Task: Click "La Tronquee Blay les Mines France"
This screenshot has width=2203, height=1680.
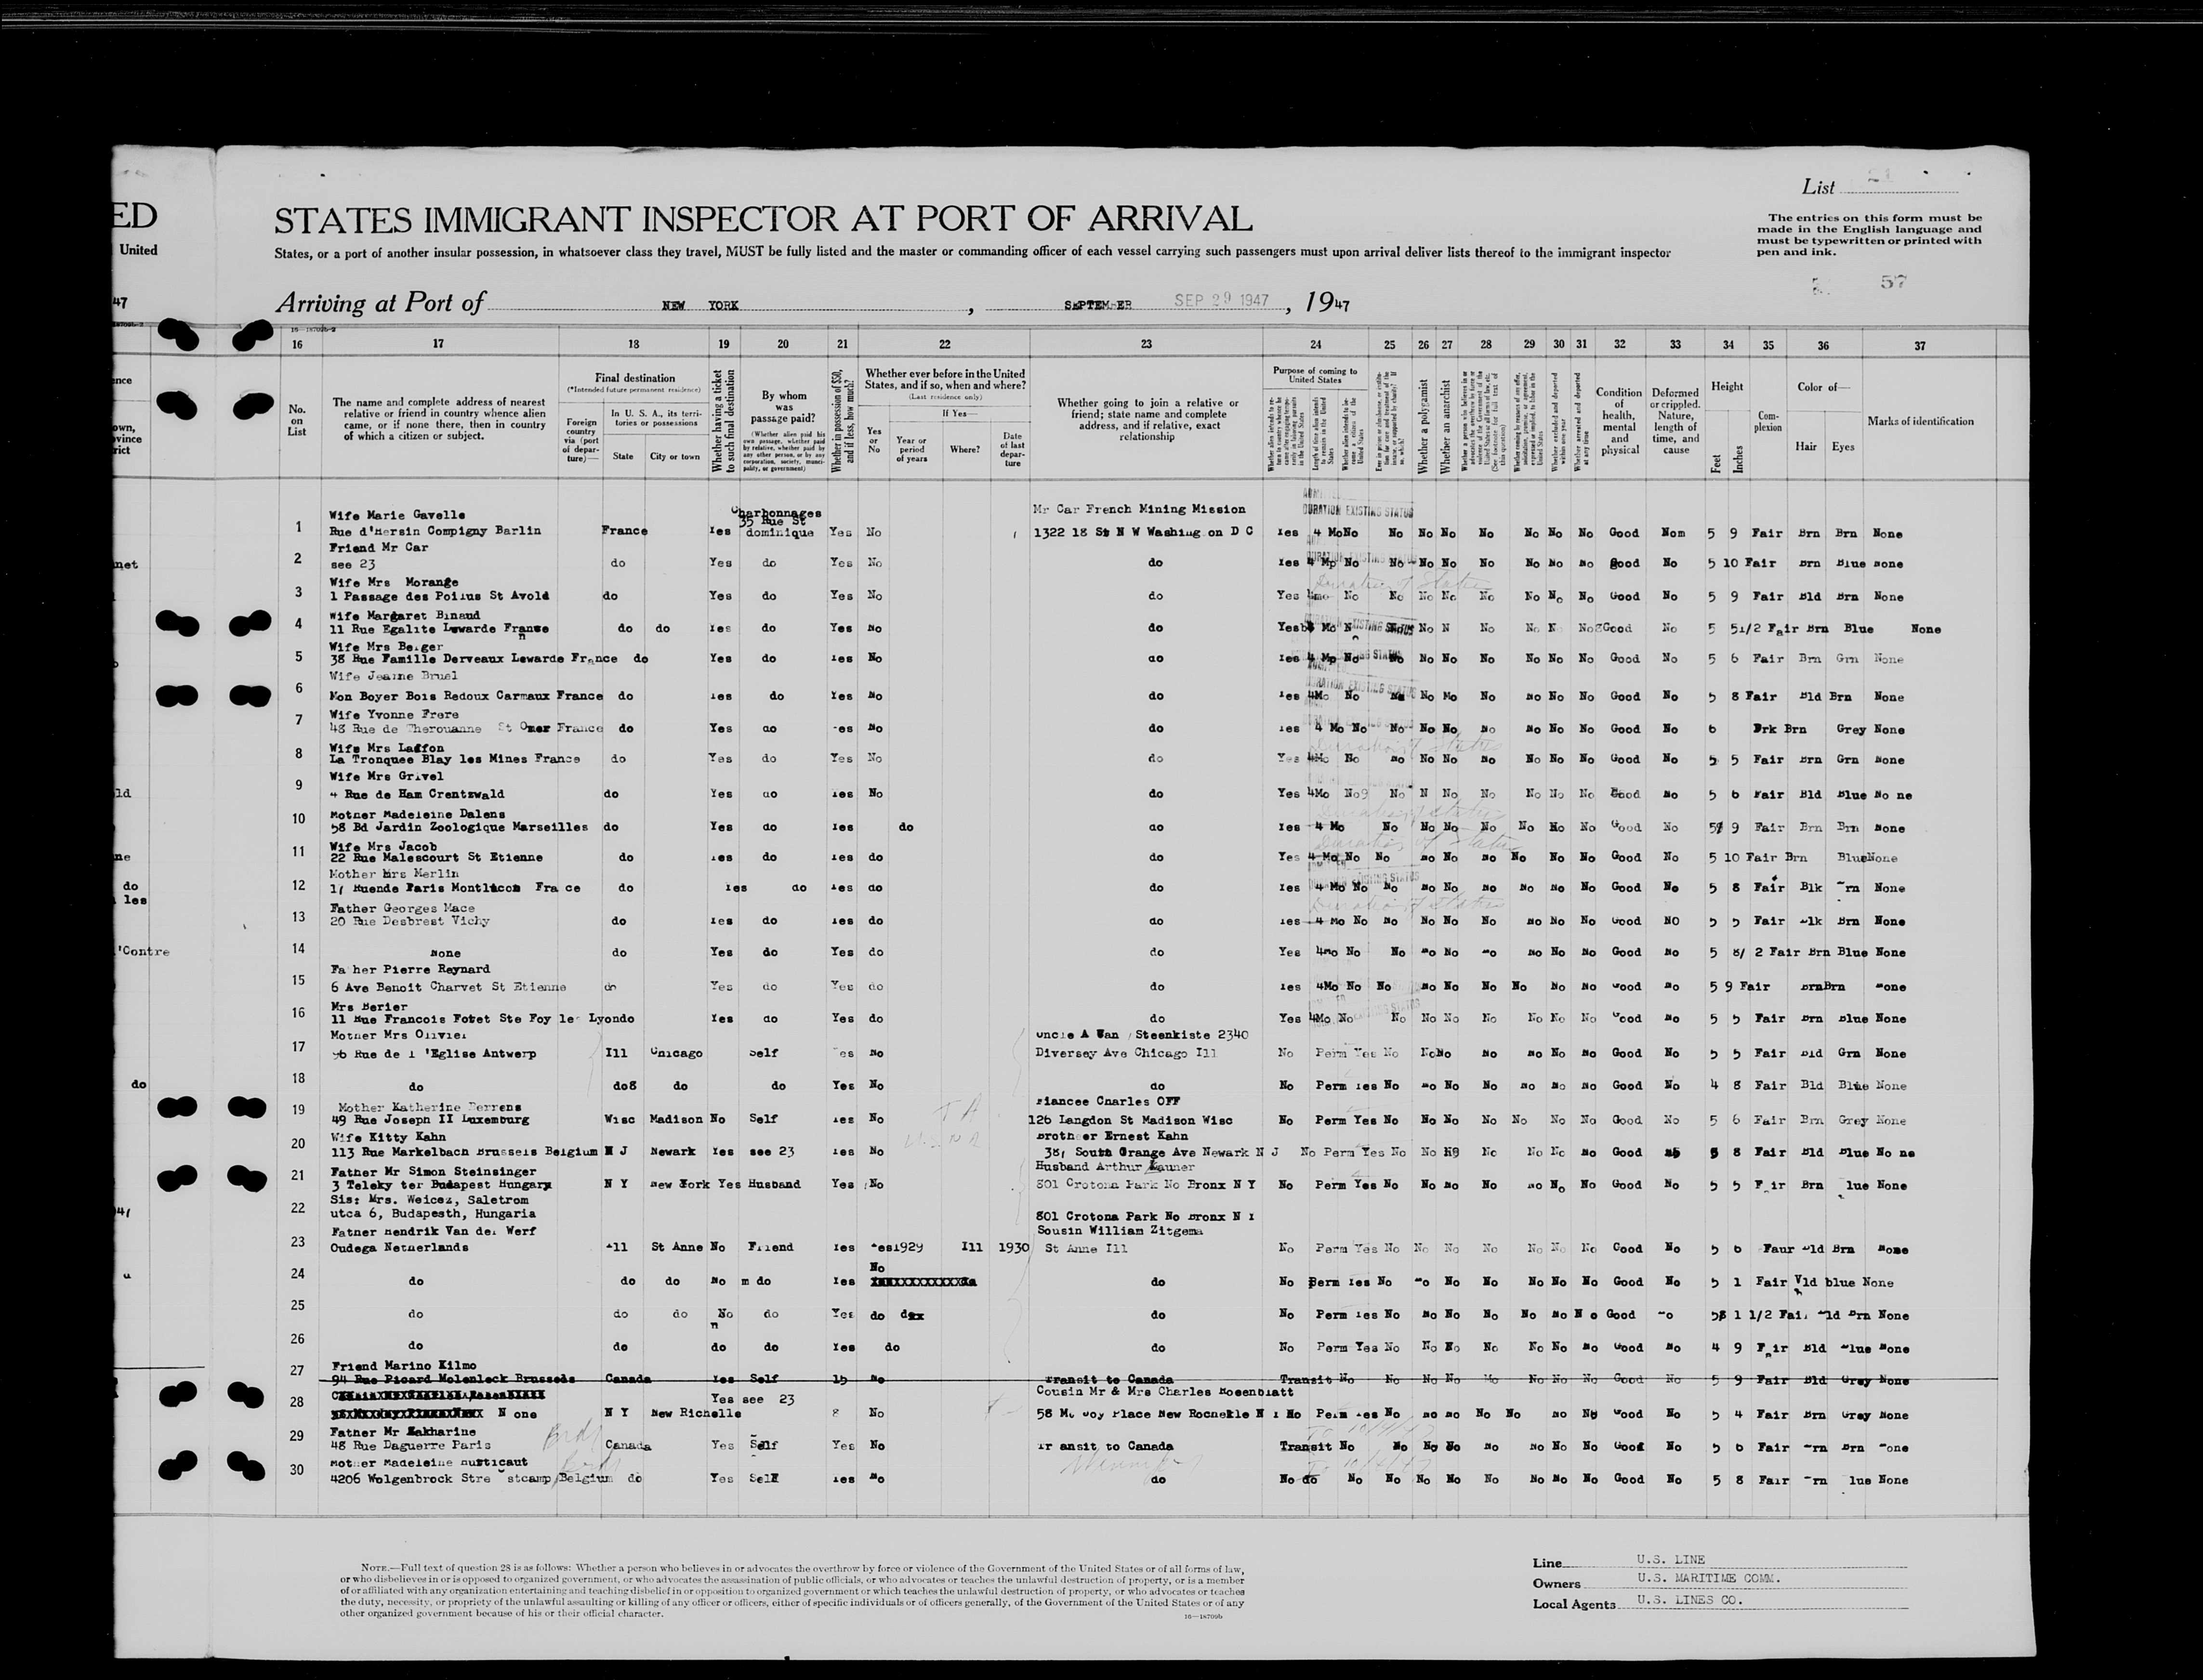Action: (454, 759)
